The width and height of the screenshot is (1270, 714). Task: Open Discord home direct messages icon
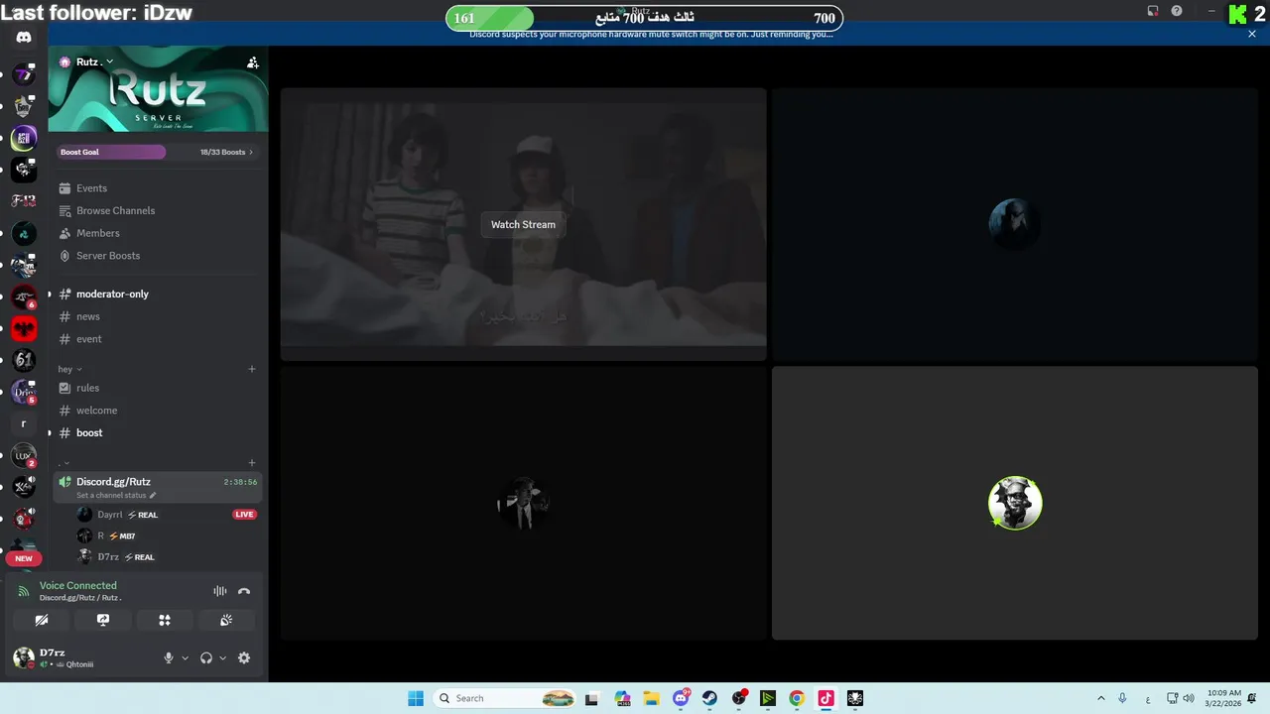[24, 37]
